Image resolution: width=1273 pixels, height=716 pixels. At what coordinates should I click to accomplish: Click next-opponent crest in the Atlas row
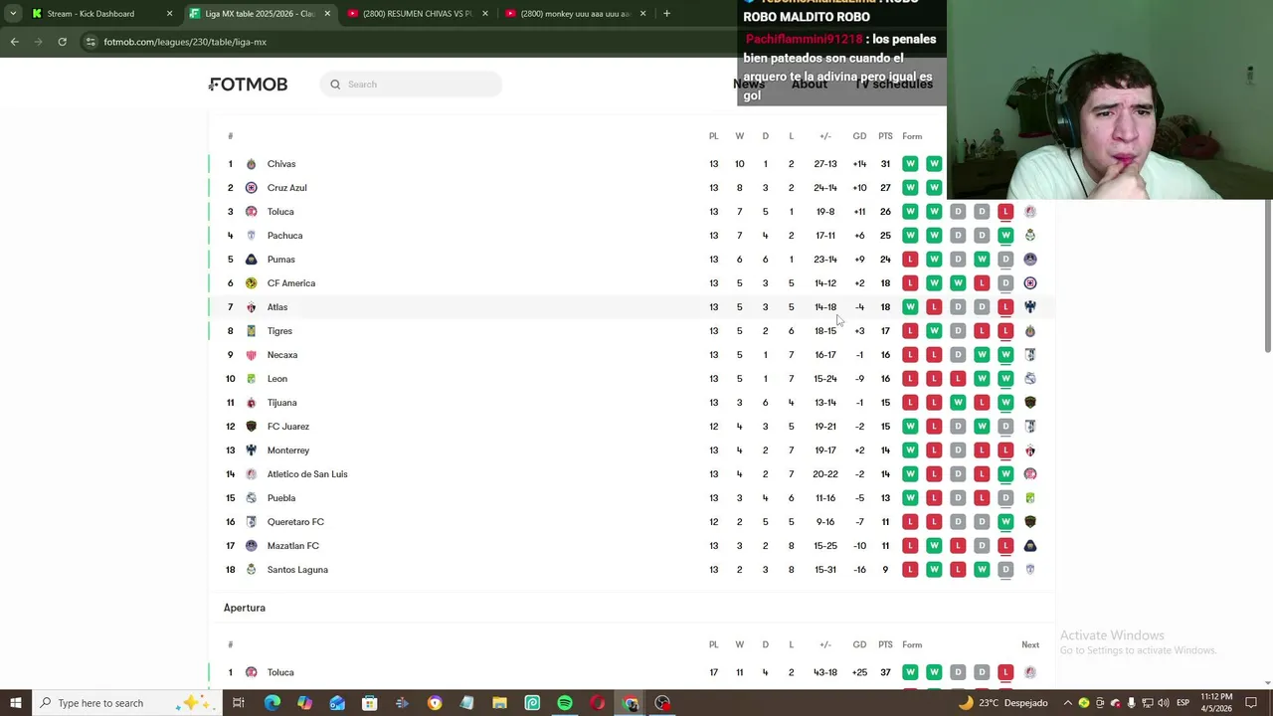1030,307
